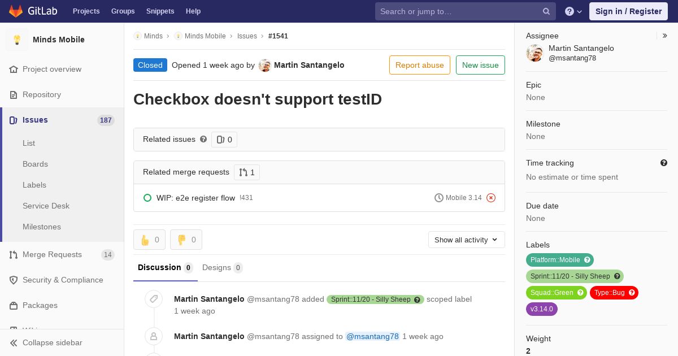This screenshot has height=356, width=678.
Task: Open the WIP: e2e register flow link
Action: [195, 198]
